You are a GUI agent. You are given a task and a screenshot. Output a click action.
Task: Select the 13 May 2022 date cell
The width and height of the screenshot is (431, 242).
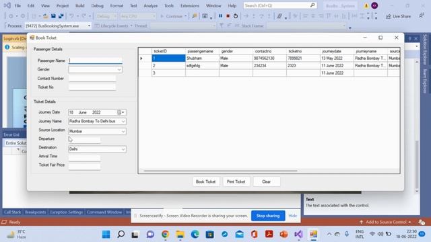337,58
